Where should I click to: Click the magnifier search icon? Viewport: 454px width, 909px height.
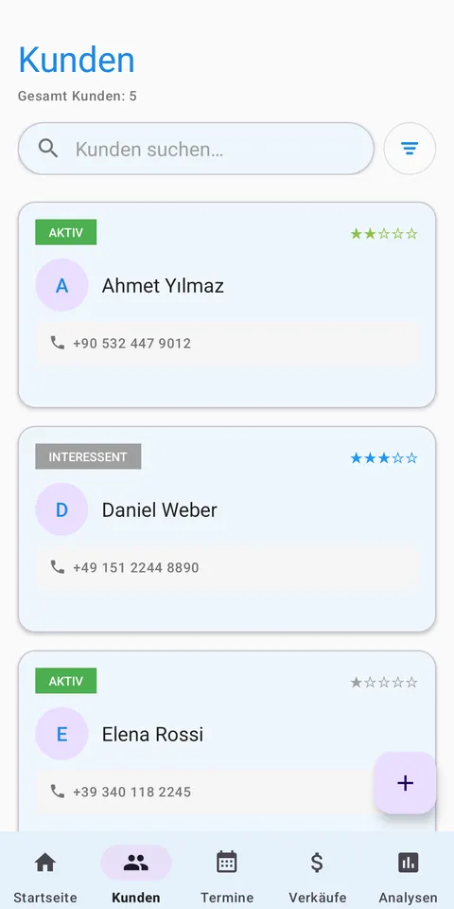[48, 149]
